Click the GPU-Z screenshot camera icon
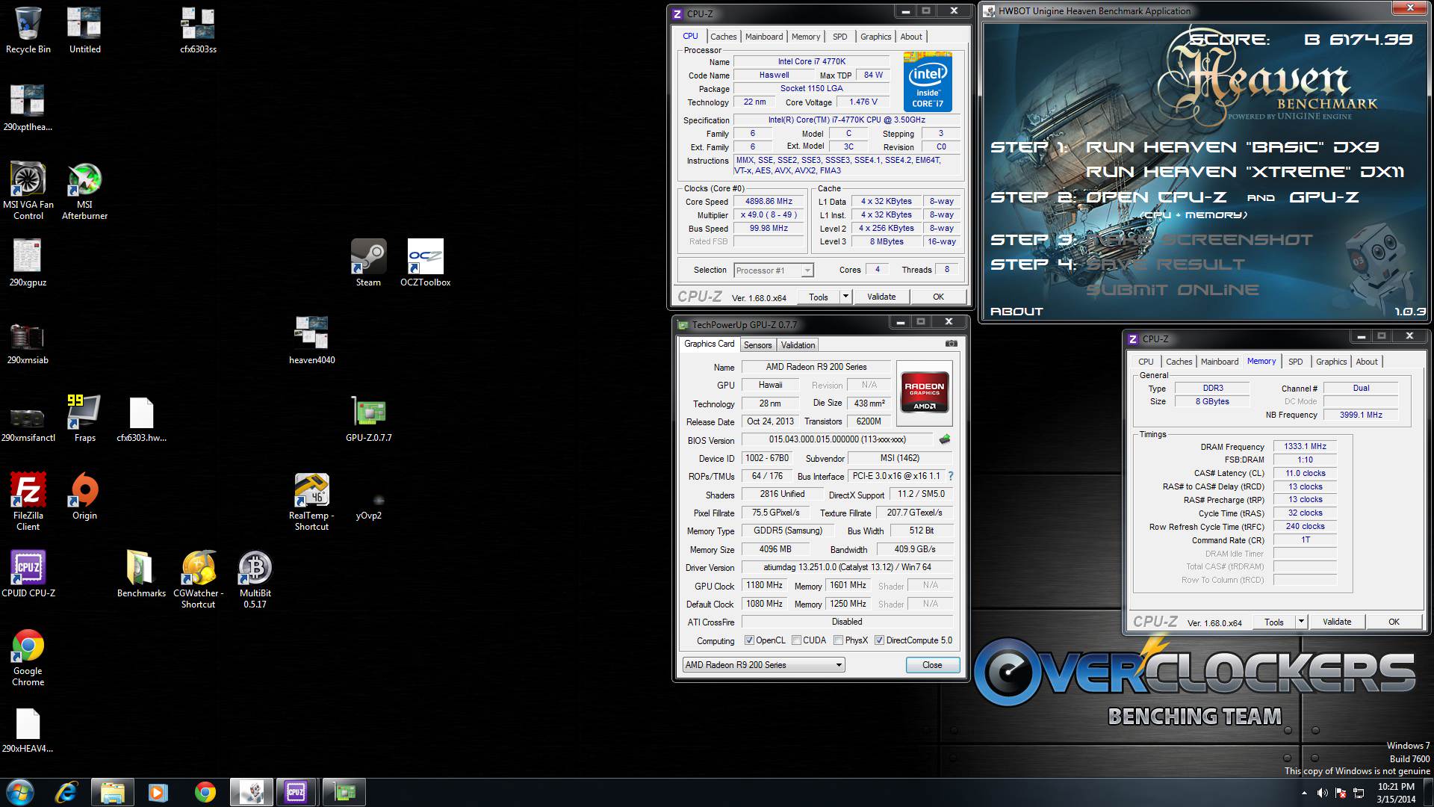 point(951,344)
